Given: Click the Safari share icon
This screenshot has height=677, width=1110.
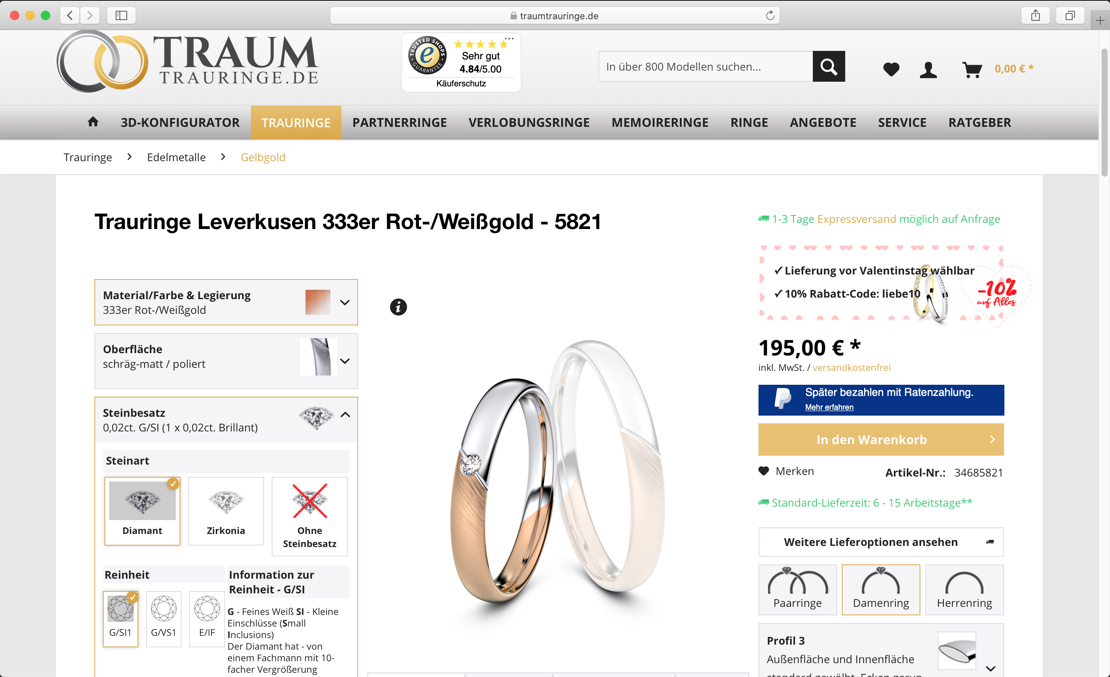Looking at the screenshot, I should (x=1035, y=16).
